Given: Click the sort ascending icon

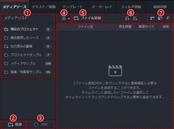Looking at the screenshot, I should (x=126, y=18).
